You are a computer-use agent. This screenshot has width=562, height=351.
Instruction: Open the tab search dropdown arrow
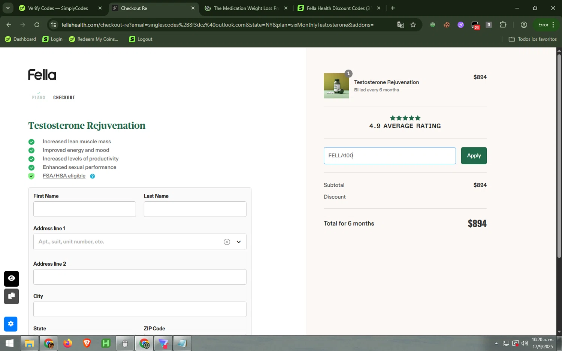[x=8, y=8]
